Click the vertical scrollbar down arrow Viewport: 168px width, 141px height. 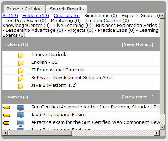tap(162, 127)
